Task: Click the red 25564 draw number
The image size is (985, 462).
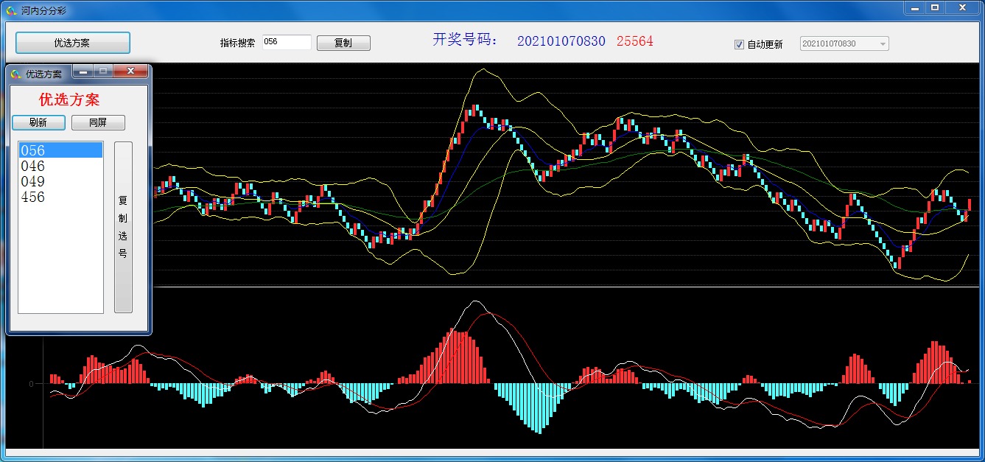Action: pyautogui.click(x=634, y=41)
